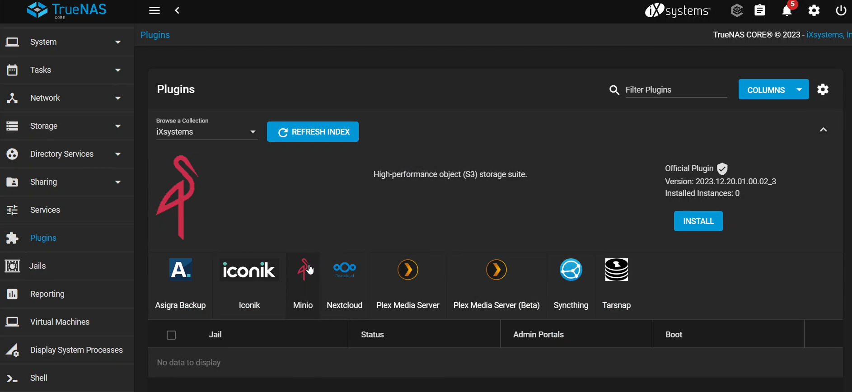Pick the Asigra Backup plugin icon
Viewport: 852px width, 392px height.
(x=180, y=270)
